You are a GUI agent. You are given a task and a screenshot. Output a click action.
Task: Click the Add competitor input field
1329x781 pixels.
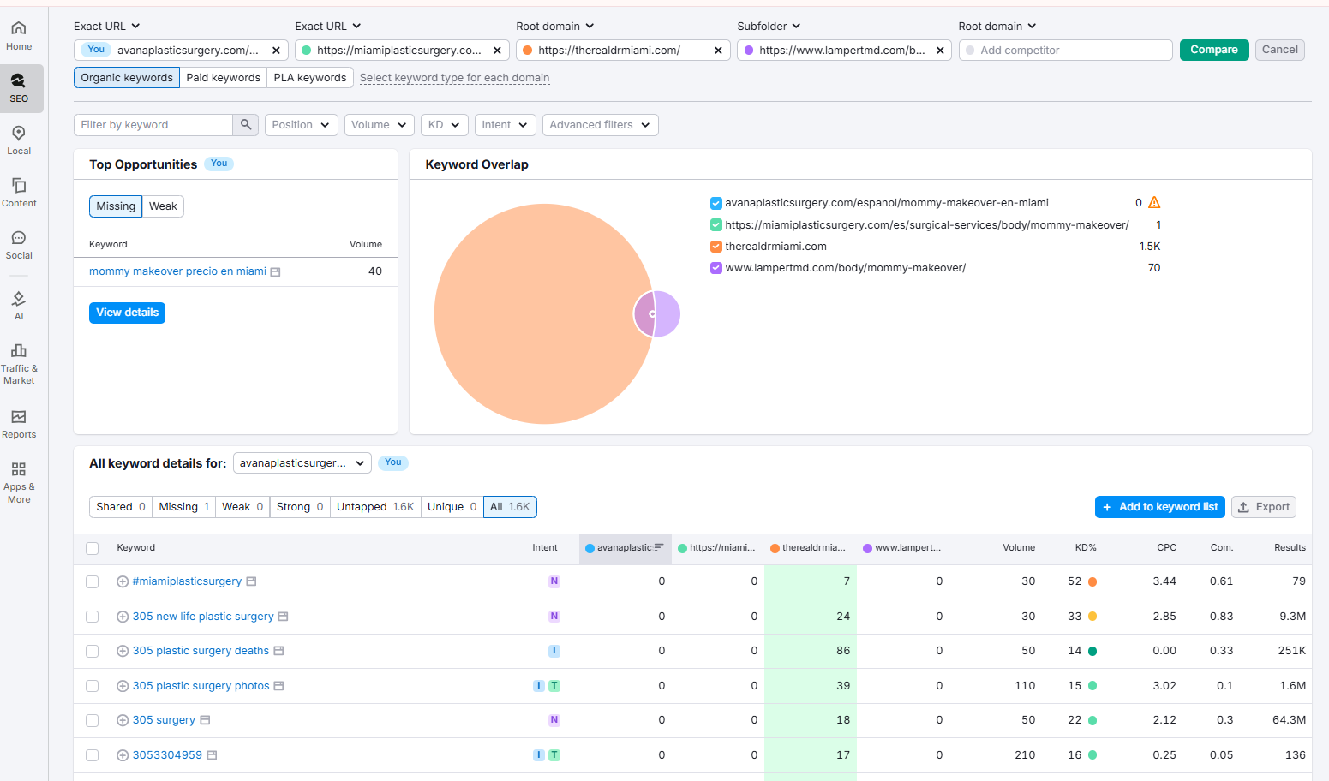[x=1065, y=51]
